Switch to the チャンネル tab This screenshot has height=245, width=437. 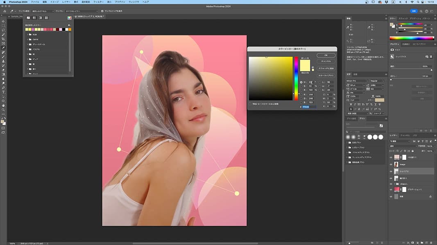point(405,135)
